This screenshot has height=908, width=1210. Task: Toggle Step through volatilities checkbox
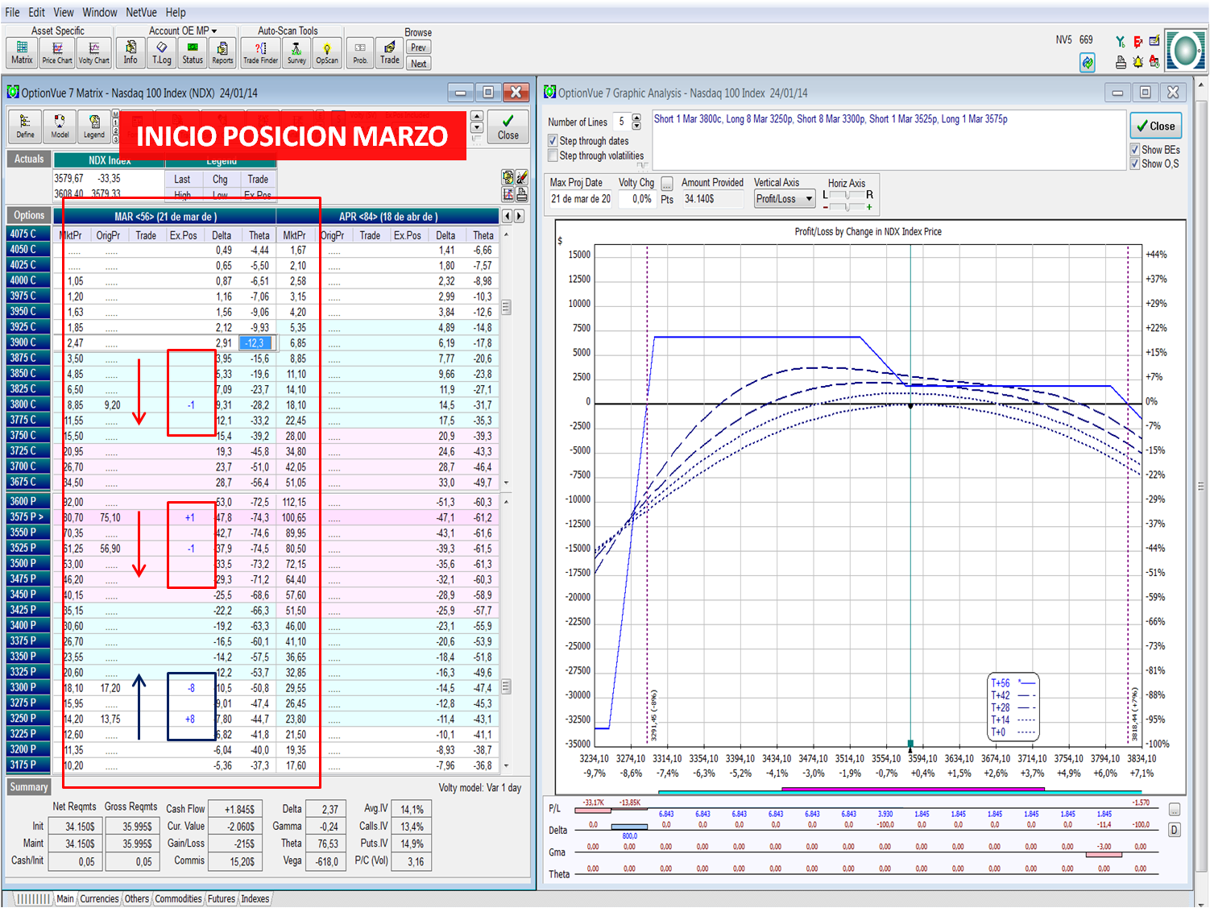[x=553, y=155]
